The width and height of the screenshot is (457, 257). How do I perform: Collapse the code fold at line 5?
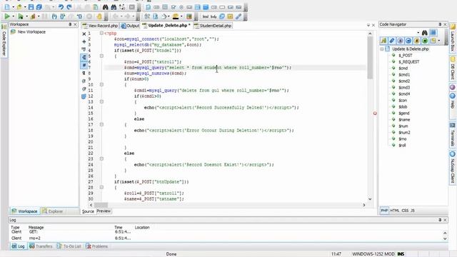101,56
